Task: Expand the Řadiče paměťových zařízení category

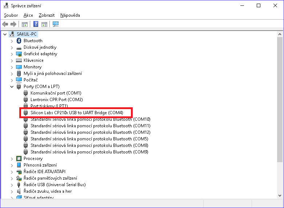Action: pyautogui.click(x=12, y=179)
